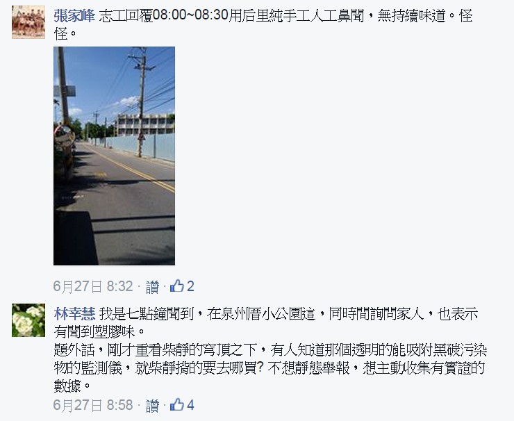Click 張家峰's comment text about 08:00~08:30
514x421 pixels.
[263, 24]
